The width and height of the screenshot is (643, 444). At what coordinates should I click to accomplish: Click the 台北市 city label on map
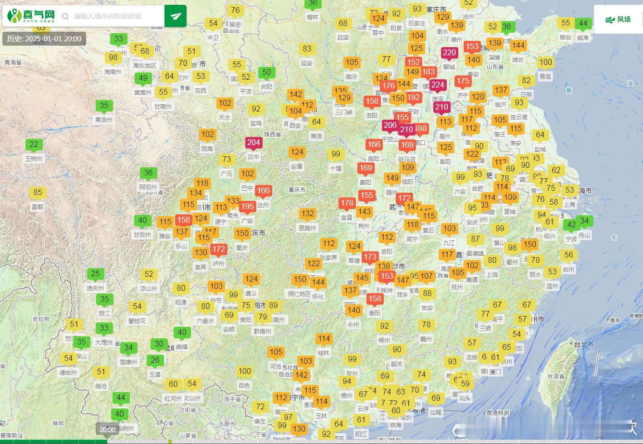tap(583, 345)
